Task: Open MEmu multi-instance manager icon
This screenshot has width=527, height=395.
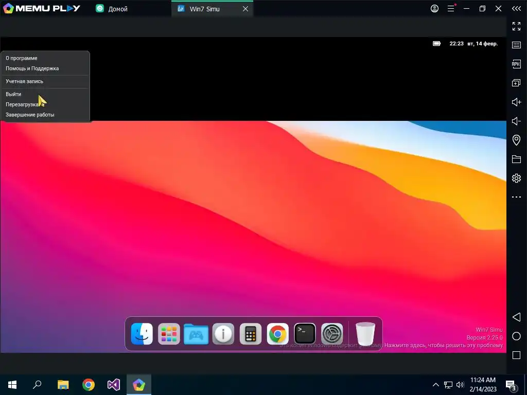Action: point(516,83)
